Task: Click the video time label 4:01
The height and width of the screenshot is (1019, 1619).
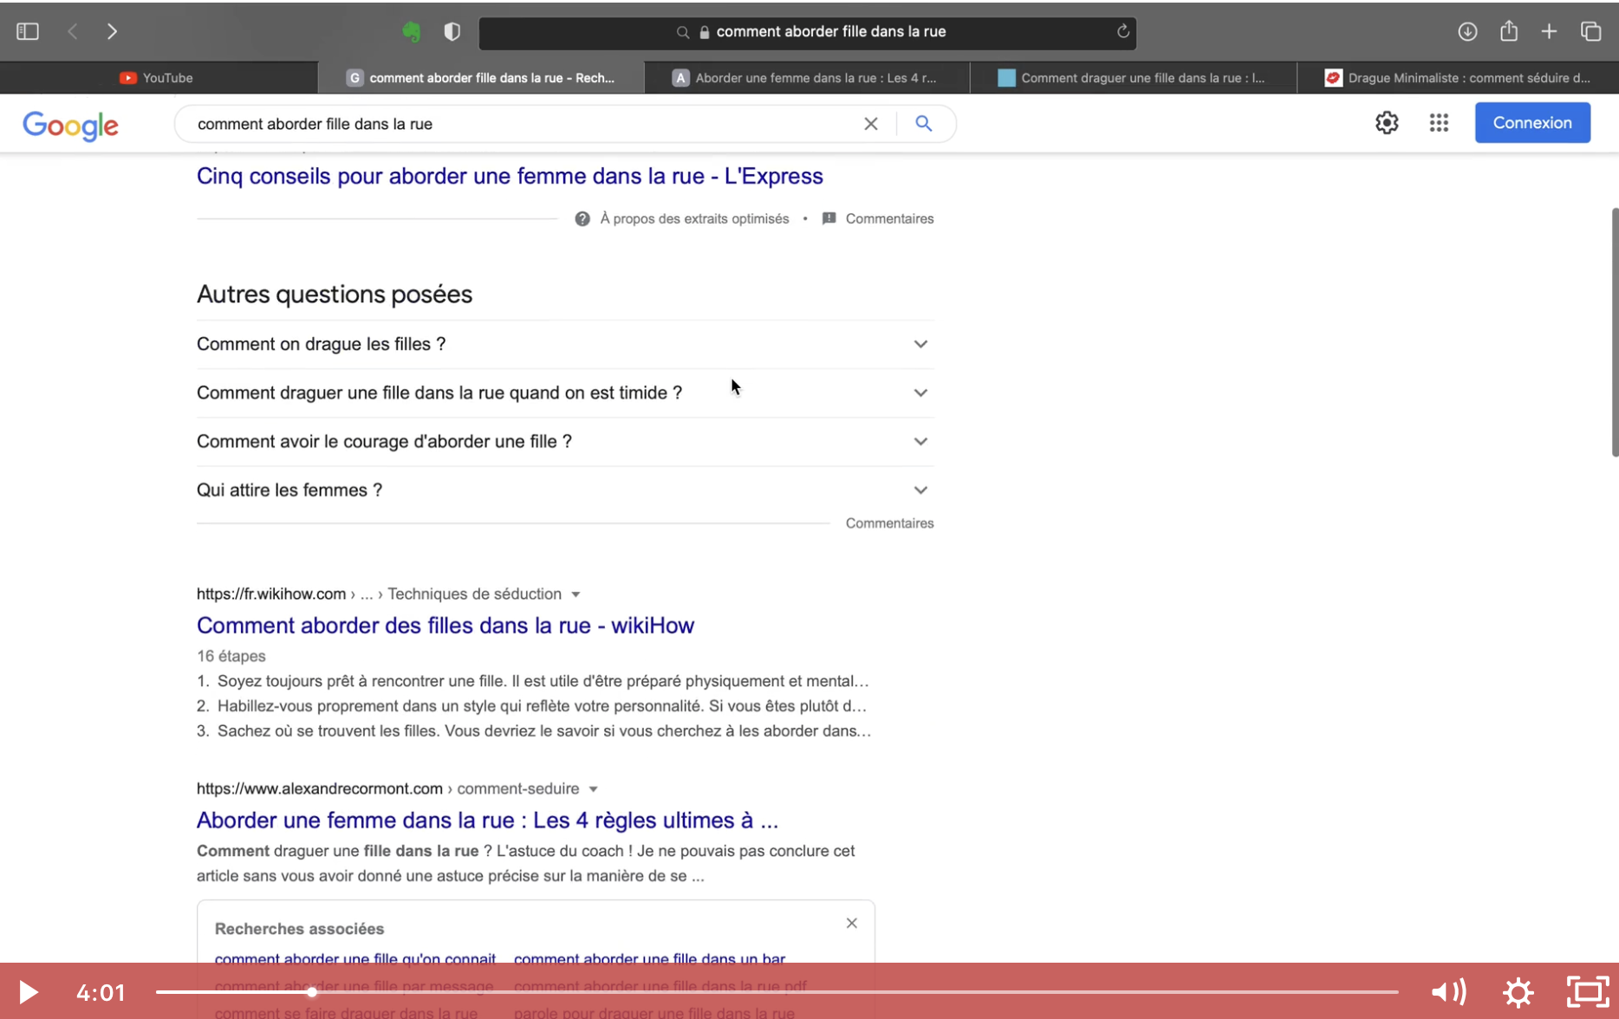Action: [x=101, y=992]
